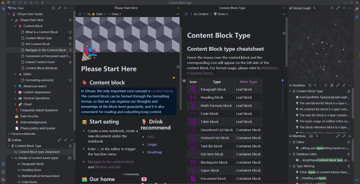The height and width of the screenshot is (184, 360).
Task: Focus current document in Doc Tree
Action: pos(53,8)
